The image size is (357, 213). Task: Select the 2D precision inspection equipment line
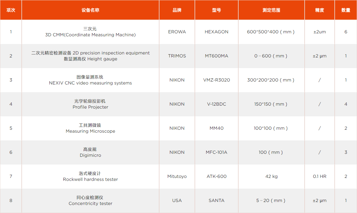90,53
